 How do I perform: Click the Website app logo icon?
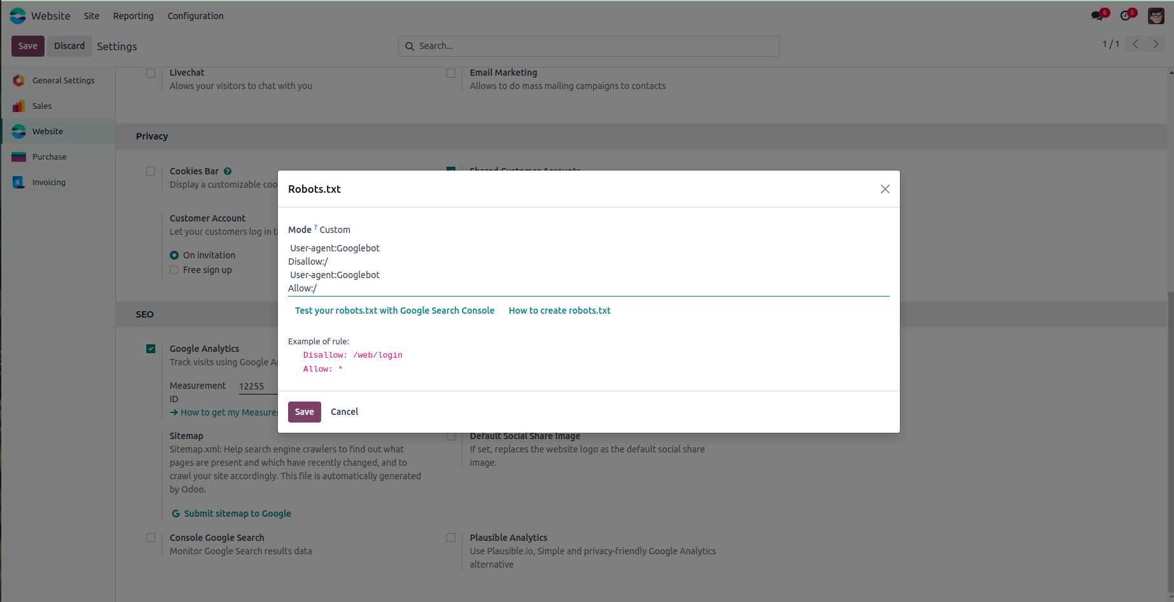pyautogui.click(x=18, y=16)
